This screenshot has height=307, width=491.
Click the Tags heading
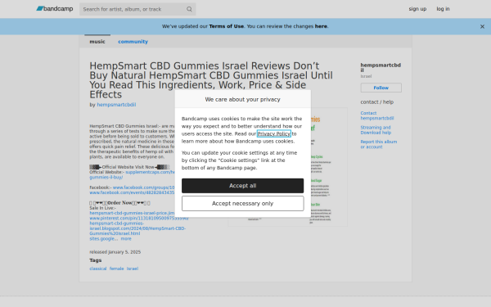pos(96,260)
